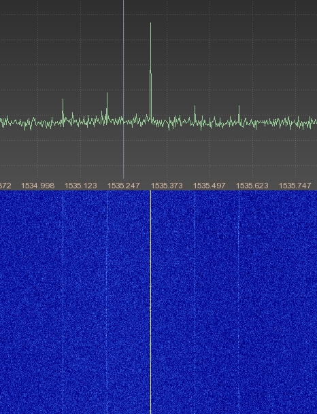Image resolution: width=317 pixels, height=414 pixels.
Task: Click the 1535.373 frequency label
Action: [x=167, y=186]
